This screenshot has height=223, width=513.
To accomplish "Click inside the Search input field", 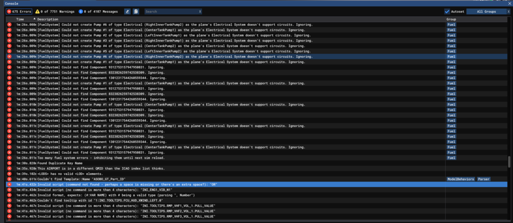I will click(x=170, y=11).
